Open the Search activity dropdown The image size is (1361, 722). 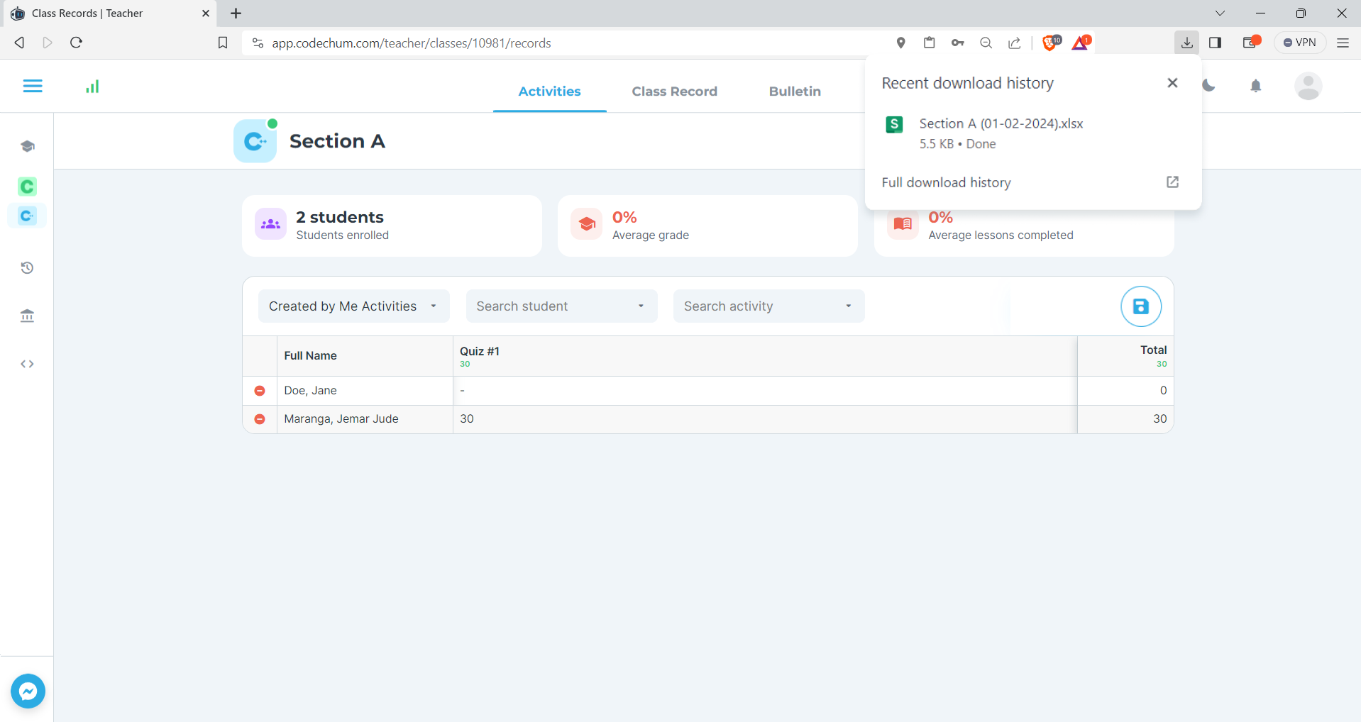click(768, 306)
